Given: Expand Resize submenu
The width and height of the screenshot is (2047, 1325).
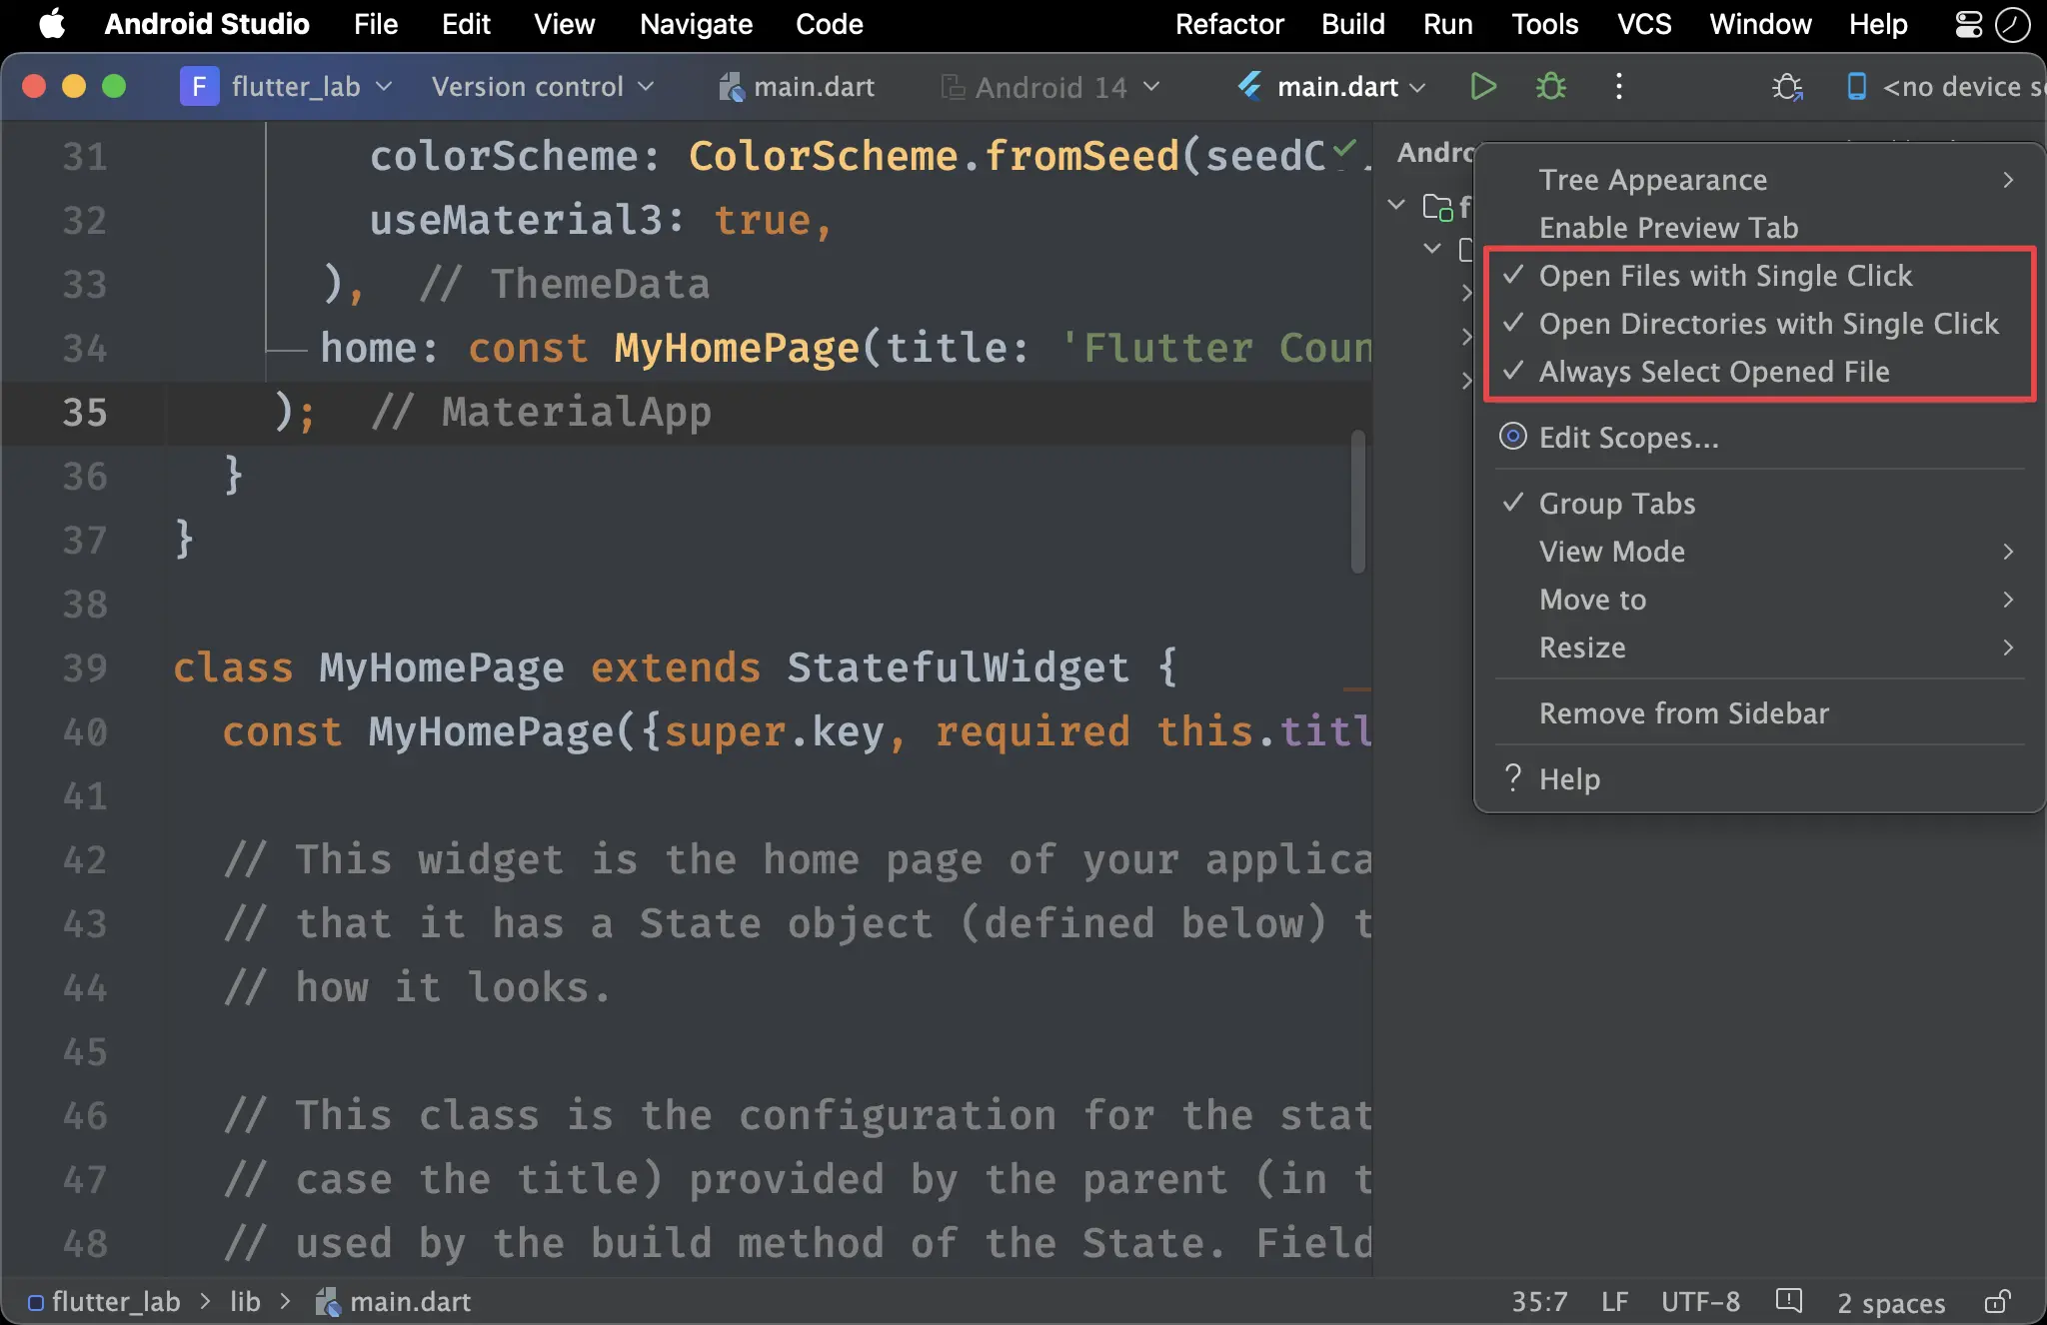Looking at the screenshot, I should pyautogui.click(x=1759, y=647).
